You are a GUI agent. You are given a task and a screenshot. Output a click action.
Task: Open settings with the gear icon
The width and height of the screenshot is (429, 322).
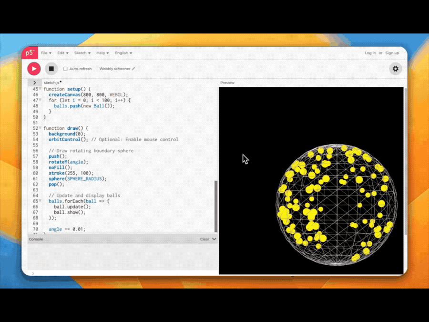[x=395, y=69]
